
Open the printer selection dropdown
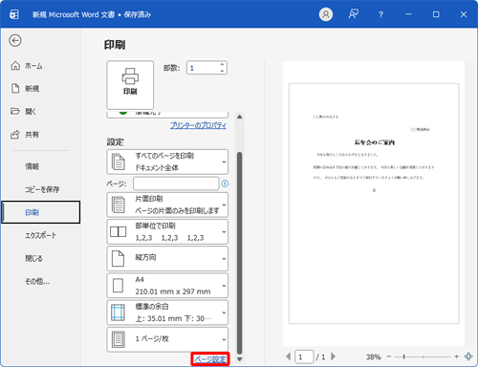(167, 115)
